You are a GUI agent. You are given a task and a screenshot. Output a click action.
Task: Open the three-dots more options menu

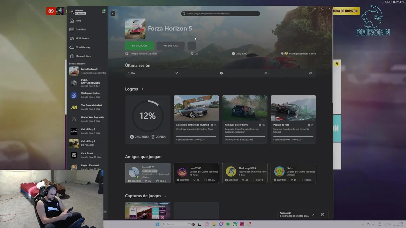coord(192,46)
